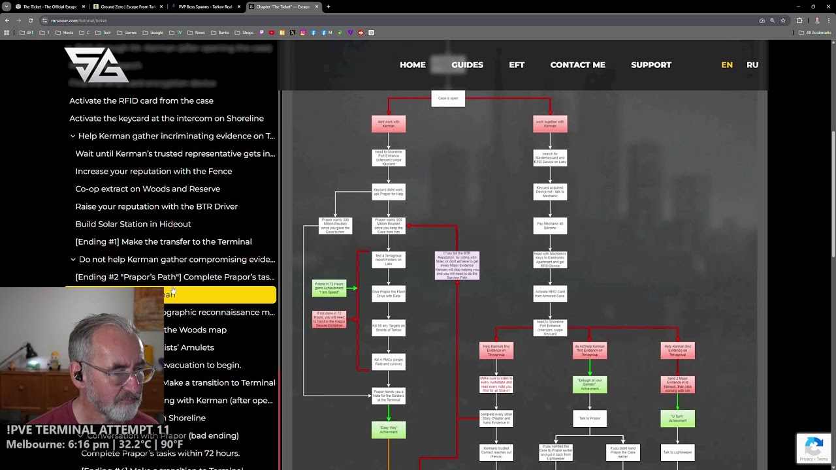
Task: Close the Ground Zero tab
Action: (x=161, y=7)
